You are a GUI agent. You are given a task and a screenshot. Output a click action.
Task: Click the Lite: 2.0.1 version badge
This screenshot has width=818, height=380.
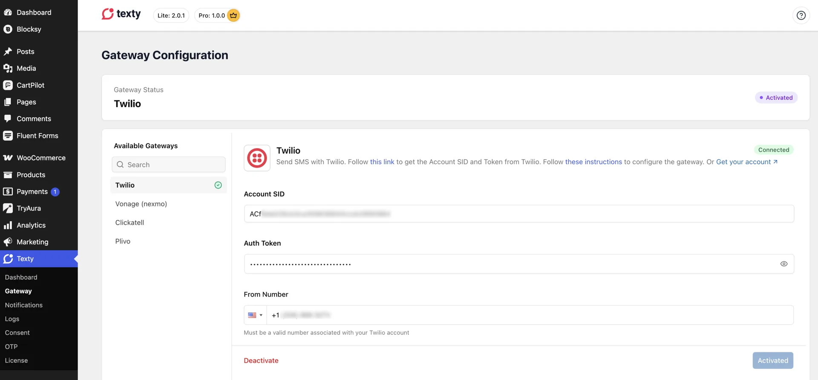171,15
